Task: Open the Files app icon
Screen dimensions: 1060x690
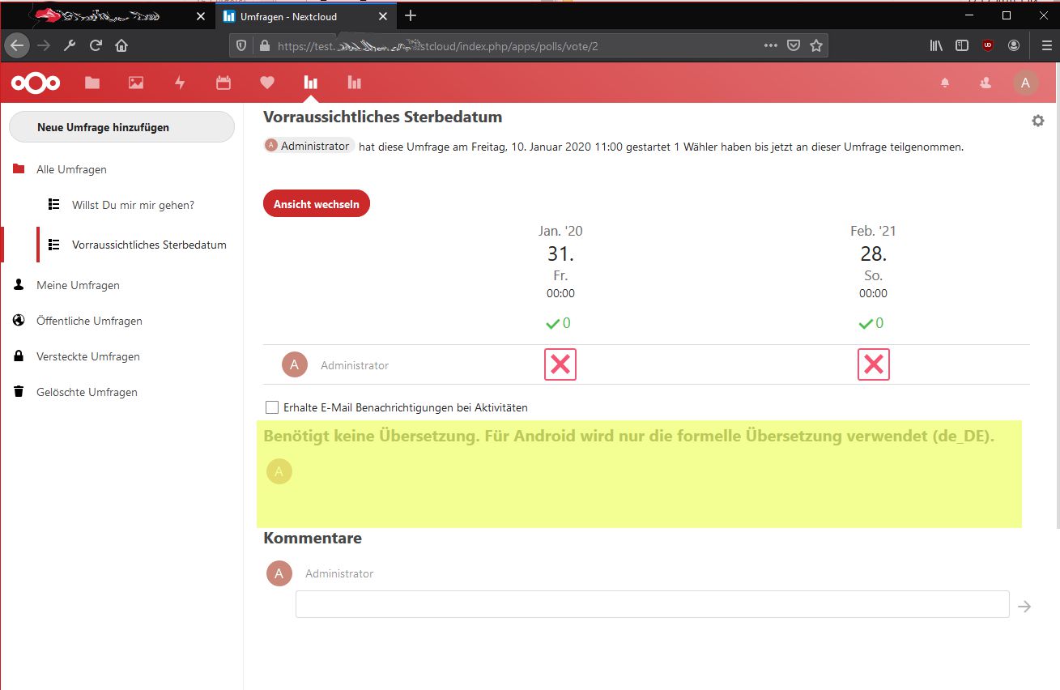Action: (92, 83)
